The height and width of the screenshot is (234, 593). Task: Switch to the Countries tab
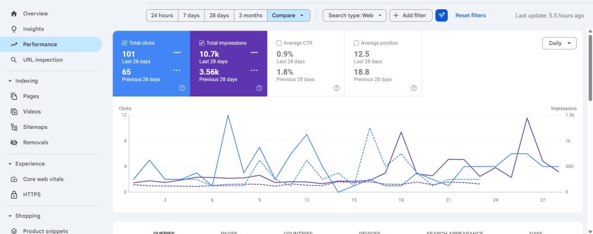click(298, 233)
